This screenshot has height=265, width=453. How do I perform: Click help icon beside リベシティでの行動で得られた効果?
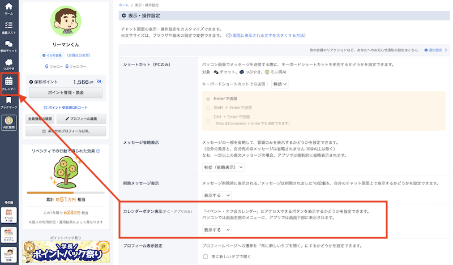coord(98,151)
